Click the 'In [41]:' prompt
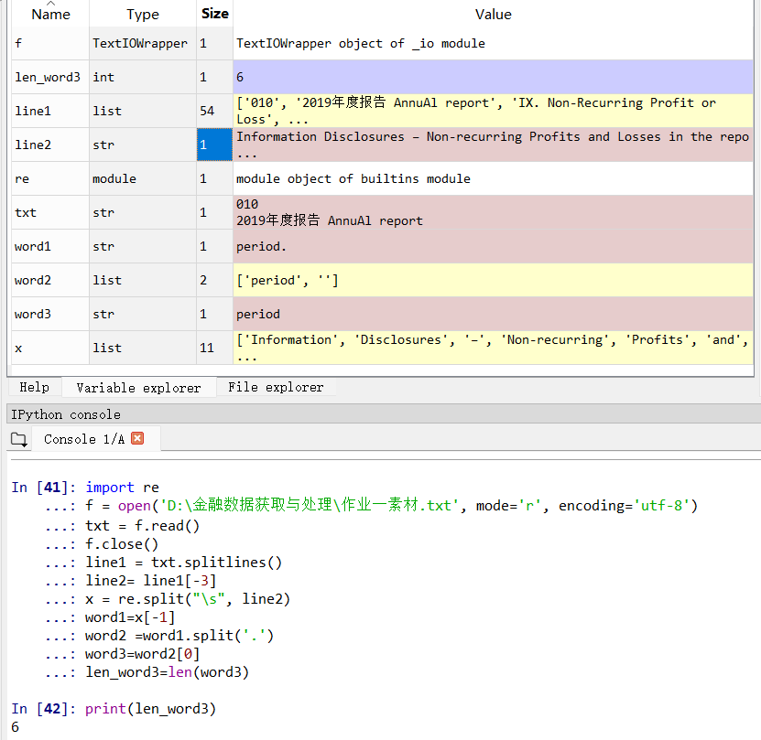The image size is (761, 740). (44, 488)
